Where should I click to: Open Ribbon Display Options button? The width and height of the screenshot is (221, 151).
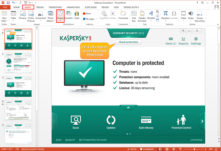click(202, 3)
